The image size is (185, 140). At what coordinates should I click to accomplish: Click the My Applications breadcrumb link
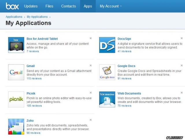(37, 17)
